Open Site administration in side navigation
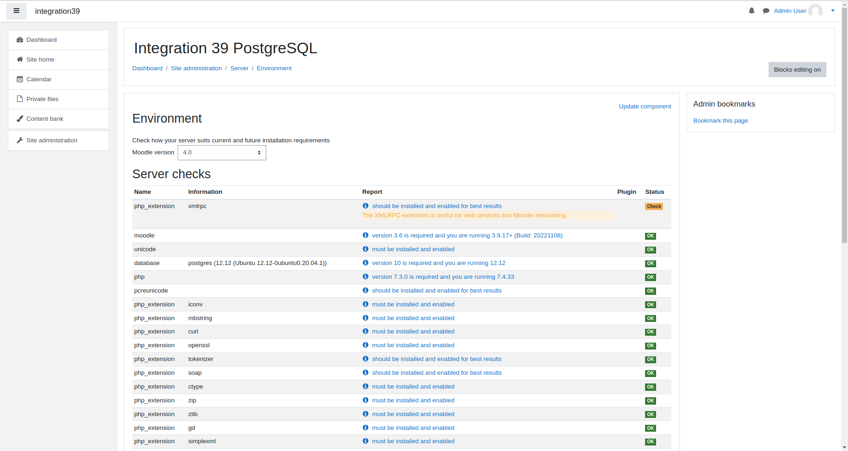 point(59,141)
